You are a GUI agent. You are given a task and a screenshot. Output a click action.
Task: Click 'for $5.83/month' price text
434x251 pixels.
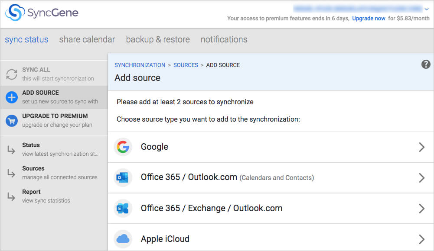[409, 19]
